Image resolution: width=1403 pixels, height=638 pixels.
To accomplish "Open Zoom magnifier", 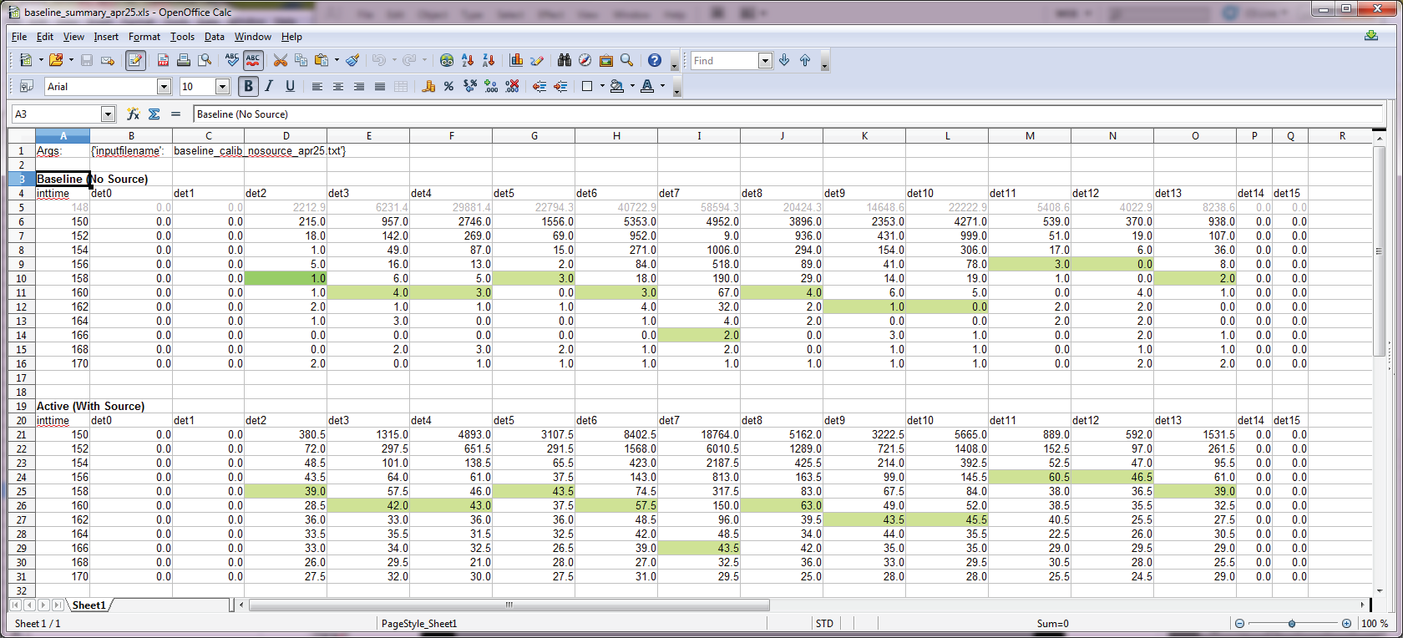I will pos(627,60).
